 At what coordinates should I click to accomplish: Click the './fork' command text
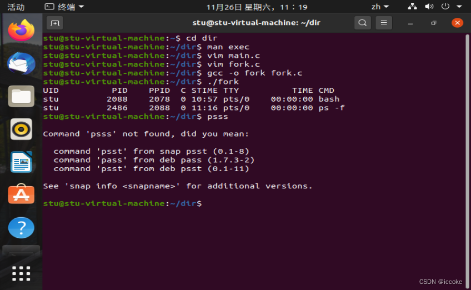(x=223, y=82)
